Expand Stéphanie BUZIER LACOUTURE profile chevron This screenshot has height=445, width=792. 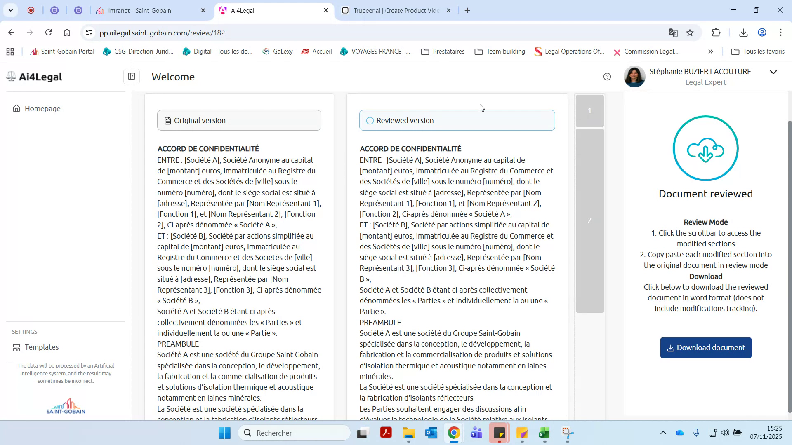773,72
